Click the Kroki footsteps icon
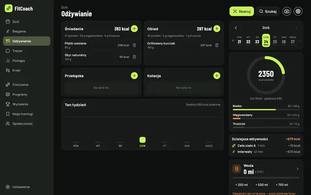Image resolution: width=311 pixels, height=195 pixels. coord(8,70)
